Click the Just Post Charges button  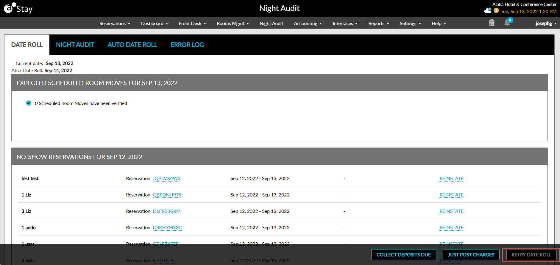[471, 255]
